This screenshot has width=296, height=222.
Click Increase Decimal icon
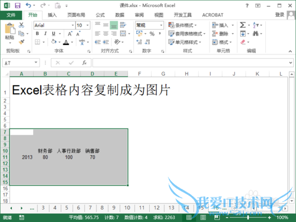pyautogui.click(x=139, y=42)
